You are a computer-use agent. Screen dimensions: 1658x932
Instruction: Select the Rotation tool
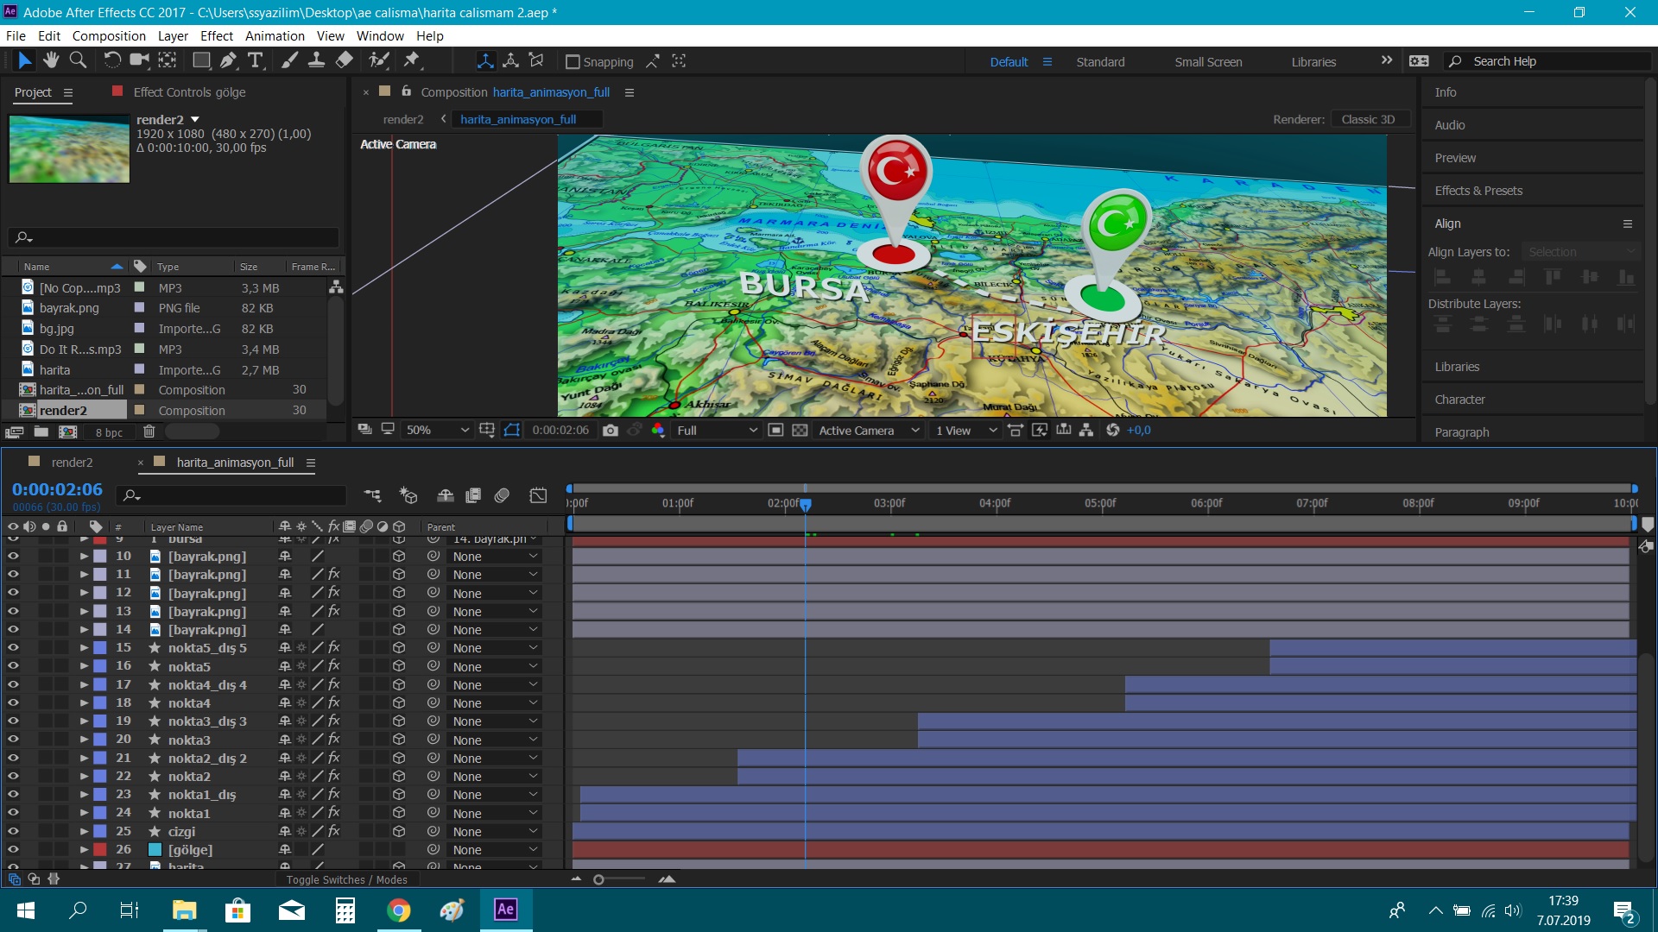point(112,60)
